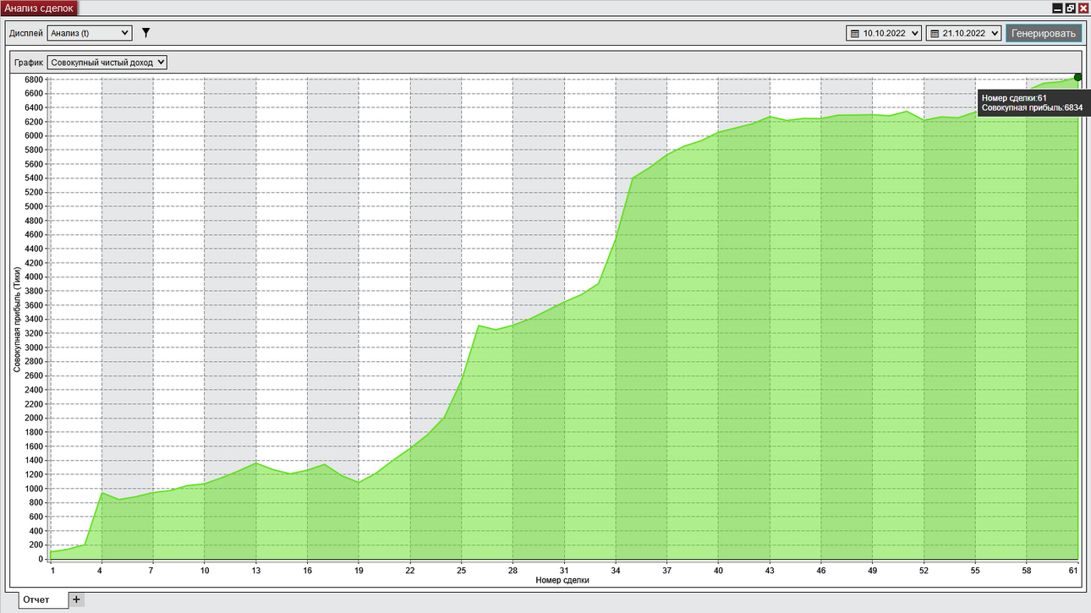Click y-axis value 3400
The height and width of the screenshot is (613, 1091).
[34, 320]
